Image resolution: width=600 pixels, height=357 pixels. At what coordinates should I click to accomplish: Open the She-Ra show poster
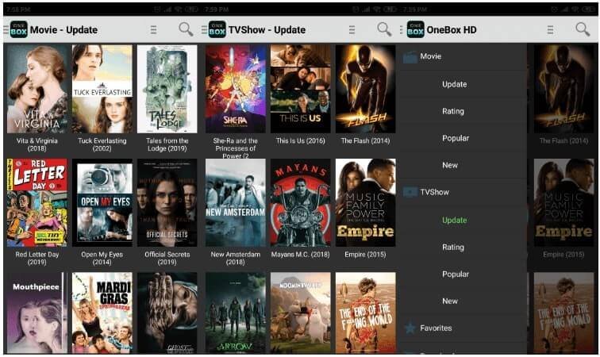[236, 89]
